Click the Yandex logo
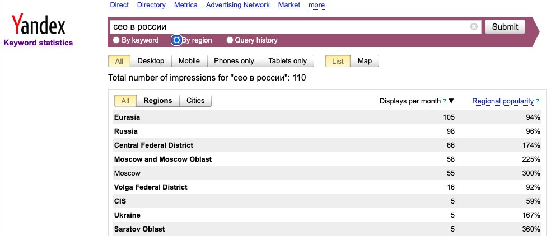 [38, 25]
